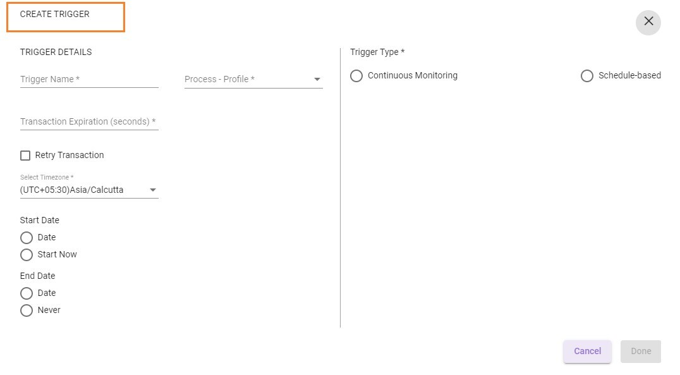Screen dimensions: 680x375
Task: Select Never for End Date
Action: pyautogui.click(x=27, y=310)
